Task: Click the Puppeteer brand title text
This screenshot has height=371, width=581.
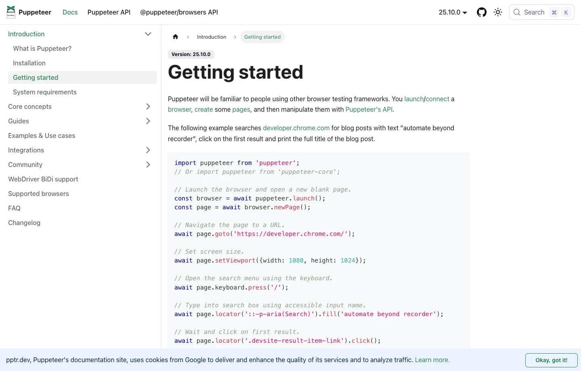Action: pos(35,12)
